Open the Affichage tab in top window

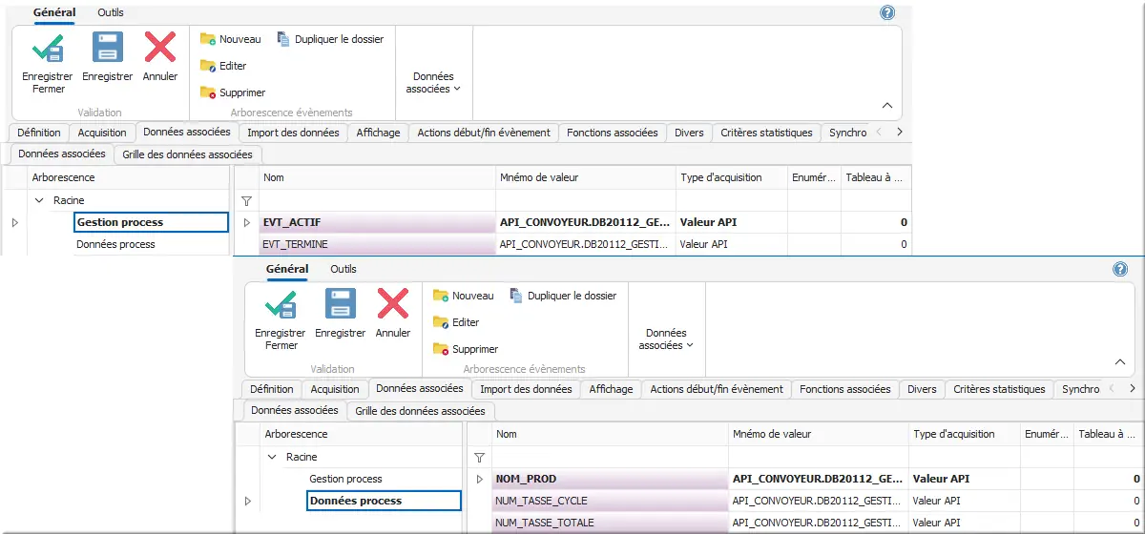378,133
